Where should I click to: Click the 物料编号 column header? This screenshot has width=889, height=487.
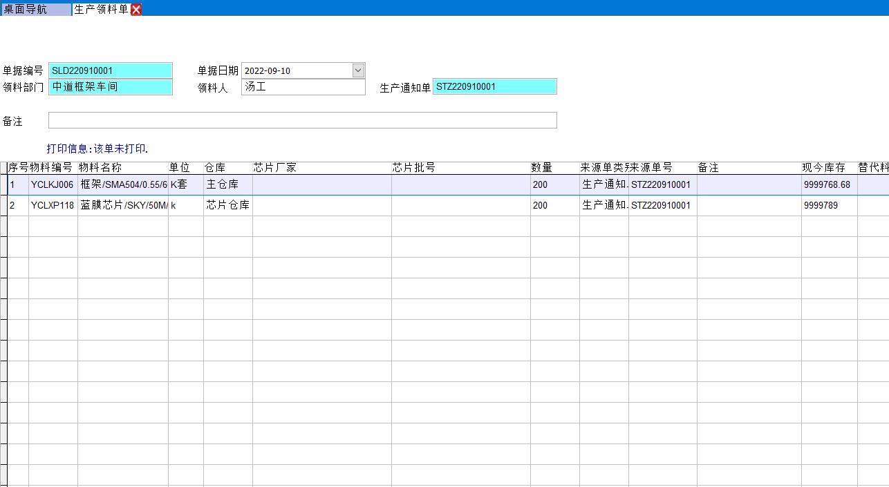pyautogui.click(x=53, y=168)
